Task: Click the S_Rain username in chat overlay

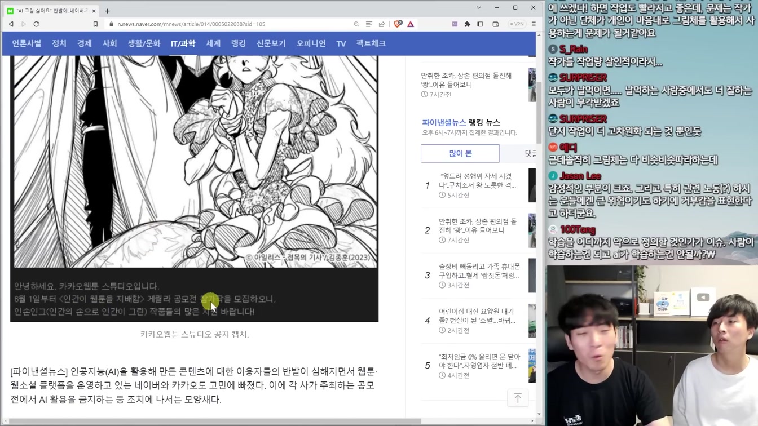Action: coord(573,49)
